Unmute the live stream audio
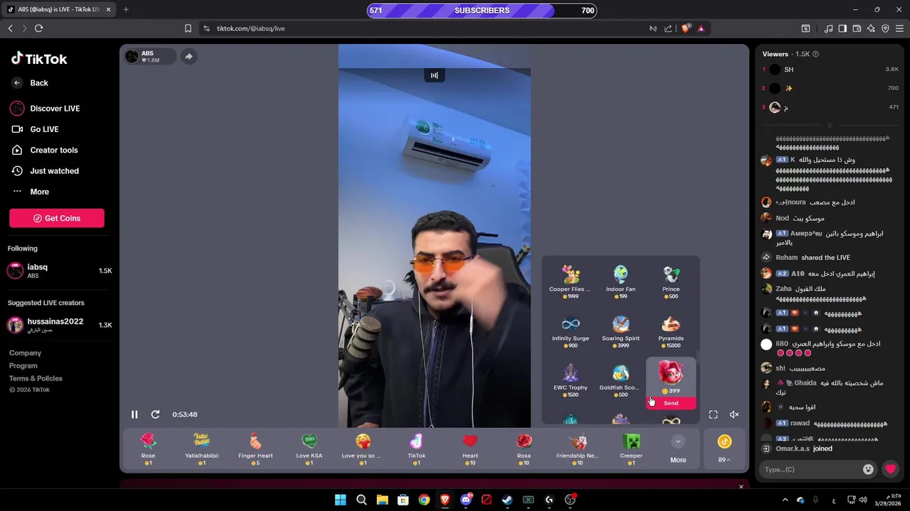Image resolution: width=910 pixels, height=511 pixels. [734, 414]
